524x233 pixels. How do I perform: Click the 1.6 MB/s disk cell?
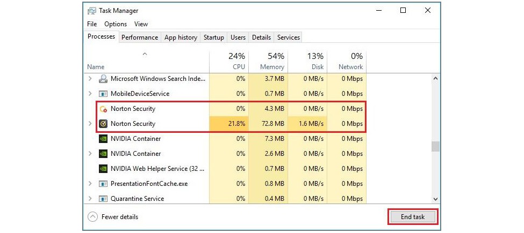pyautogui.click(x=307, y=124)
